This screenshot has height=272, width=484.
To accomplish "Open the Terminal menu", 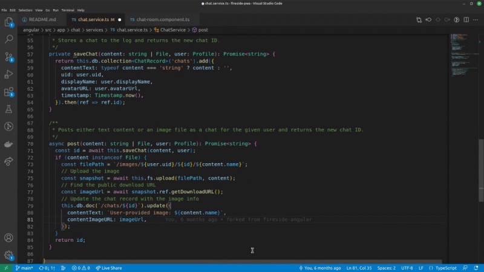I will (68, 10).
